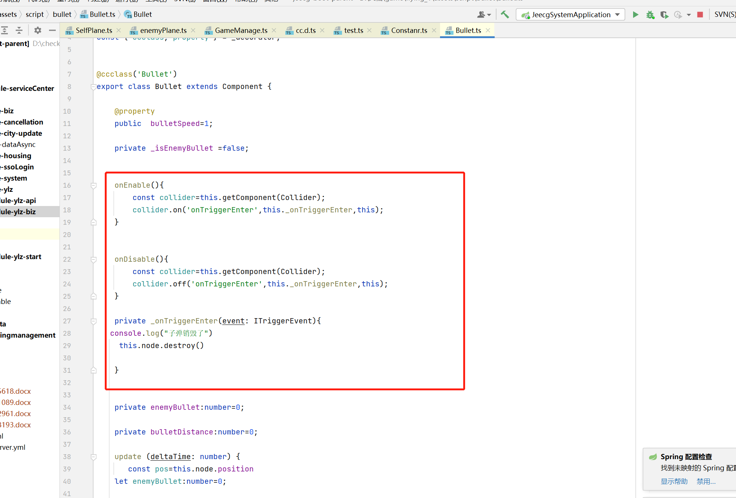Switch to the SelfPlane.ts tab

94,30
